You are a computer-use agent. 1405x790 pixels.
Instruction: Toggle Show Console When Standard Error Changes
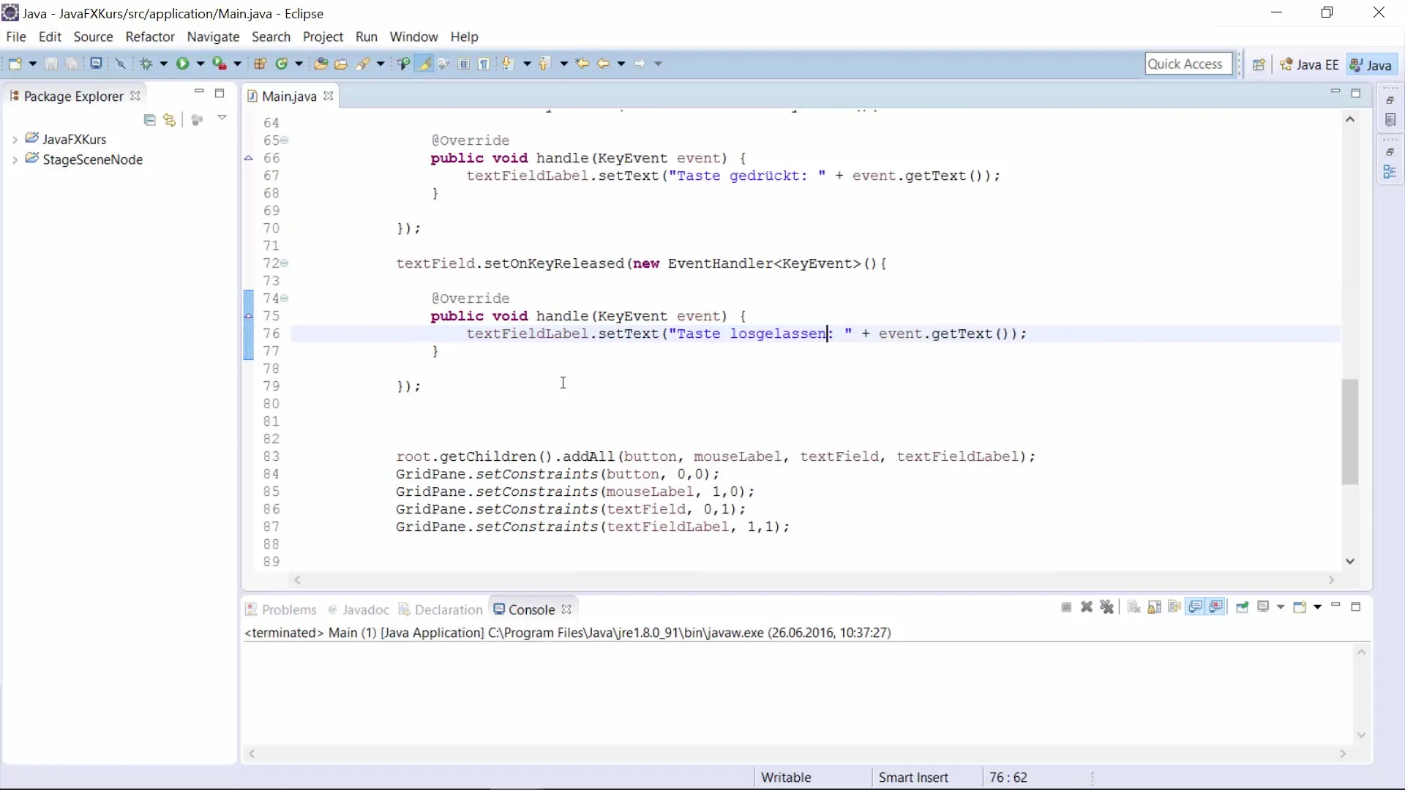pos(1216,607)
